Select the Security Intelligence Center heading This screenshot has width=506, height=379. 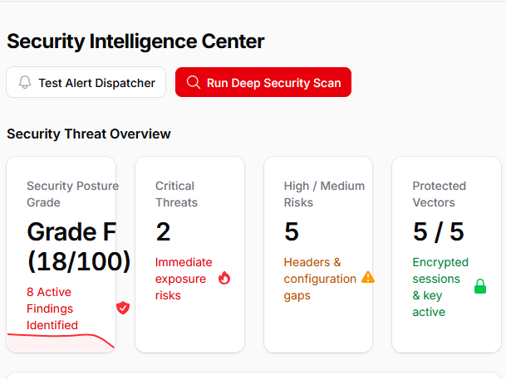click(x=135, y=41)
